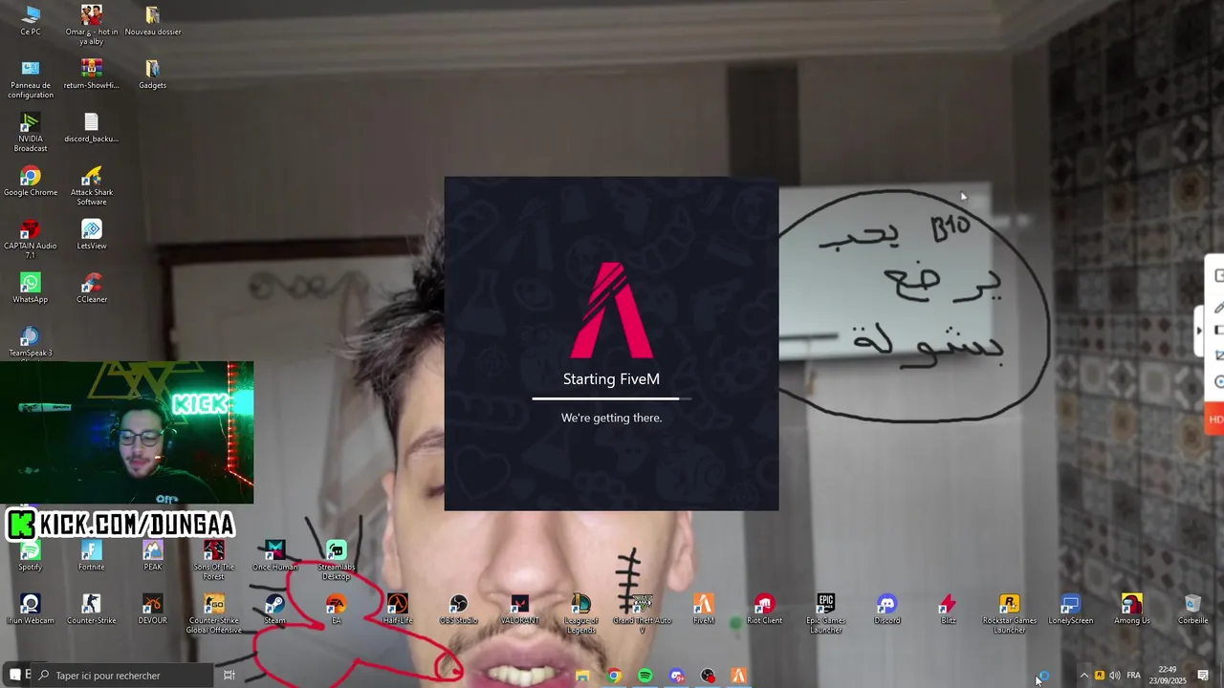
Task: Open the Fortnite desktop shortcut
Action: pos(92,555)
